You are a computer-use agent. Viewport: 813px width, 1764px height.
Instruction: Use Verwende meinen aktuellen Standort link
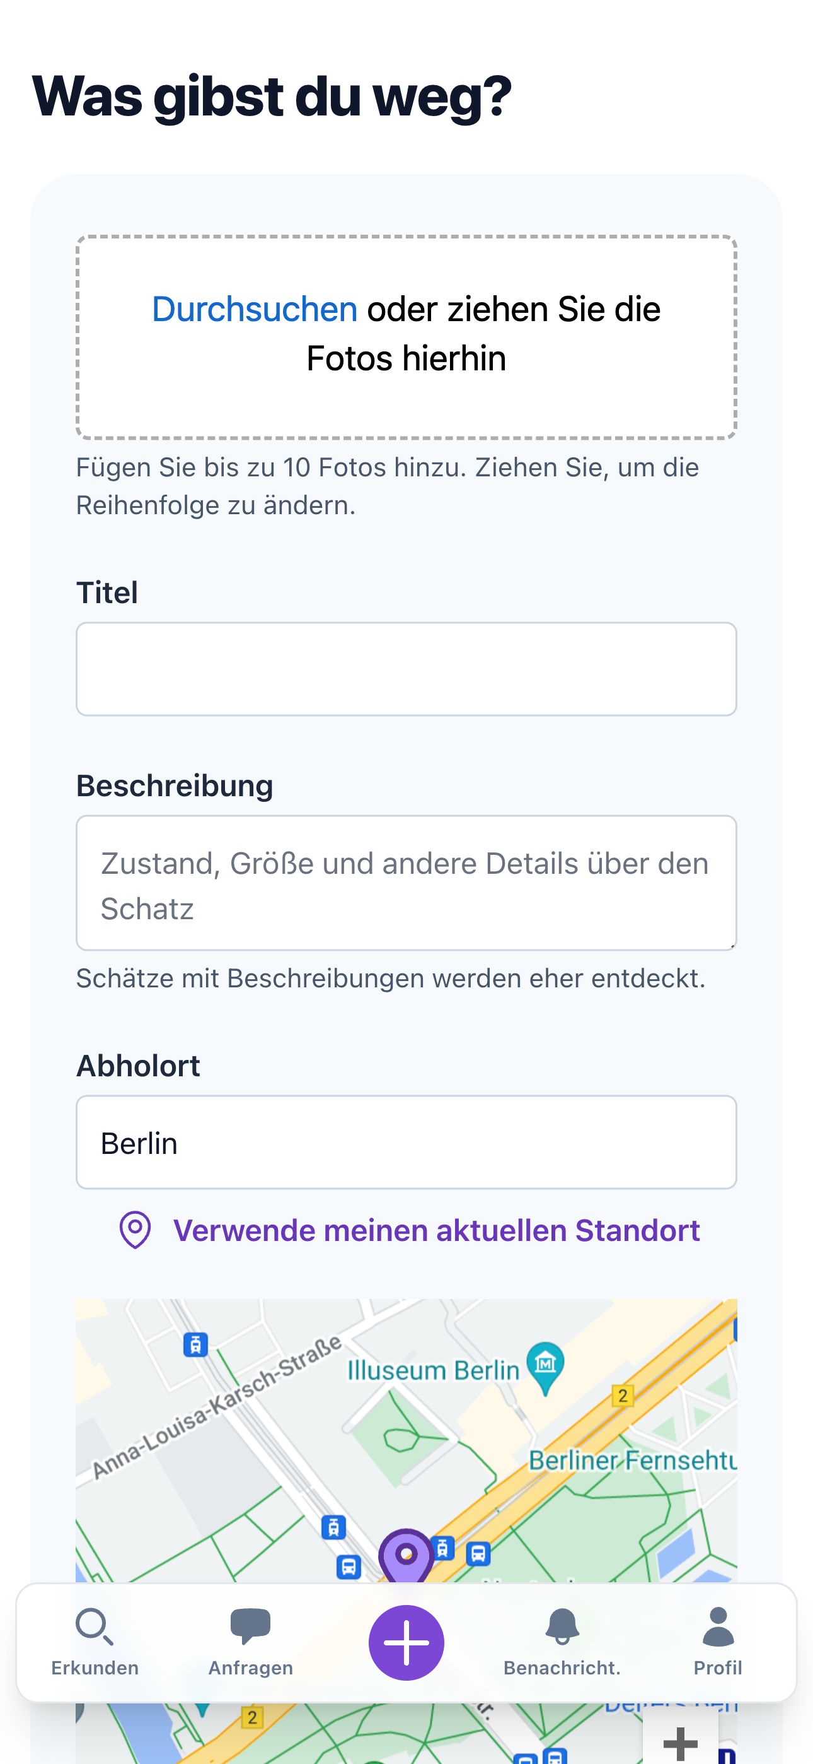(437, 1230)
